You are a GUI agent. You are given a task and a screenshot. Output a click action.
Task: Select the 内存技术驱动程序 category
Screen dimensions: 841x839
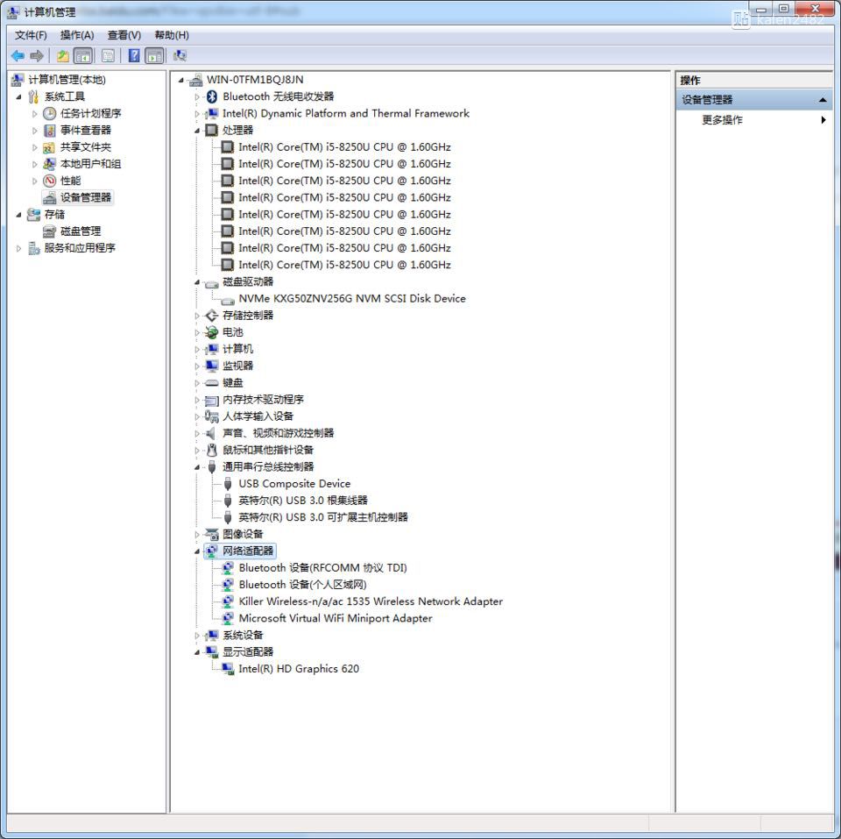click(263, 400)
